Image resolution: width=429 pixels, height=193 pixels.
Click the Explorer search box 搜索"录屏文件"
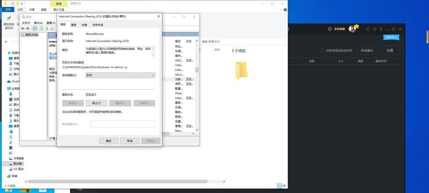[x=242, y=42]
